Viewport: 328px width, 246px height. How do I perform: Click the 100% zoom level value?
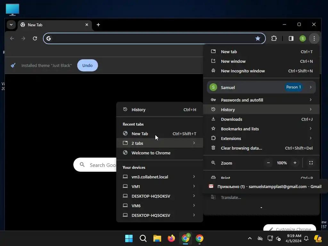point(282,163)
